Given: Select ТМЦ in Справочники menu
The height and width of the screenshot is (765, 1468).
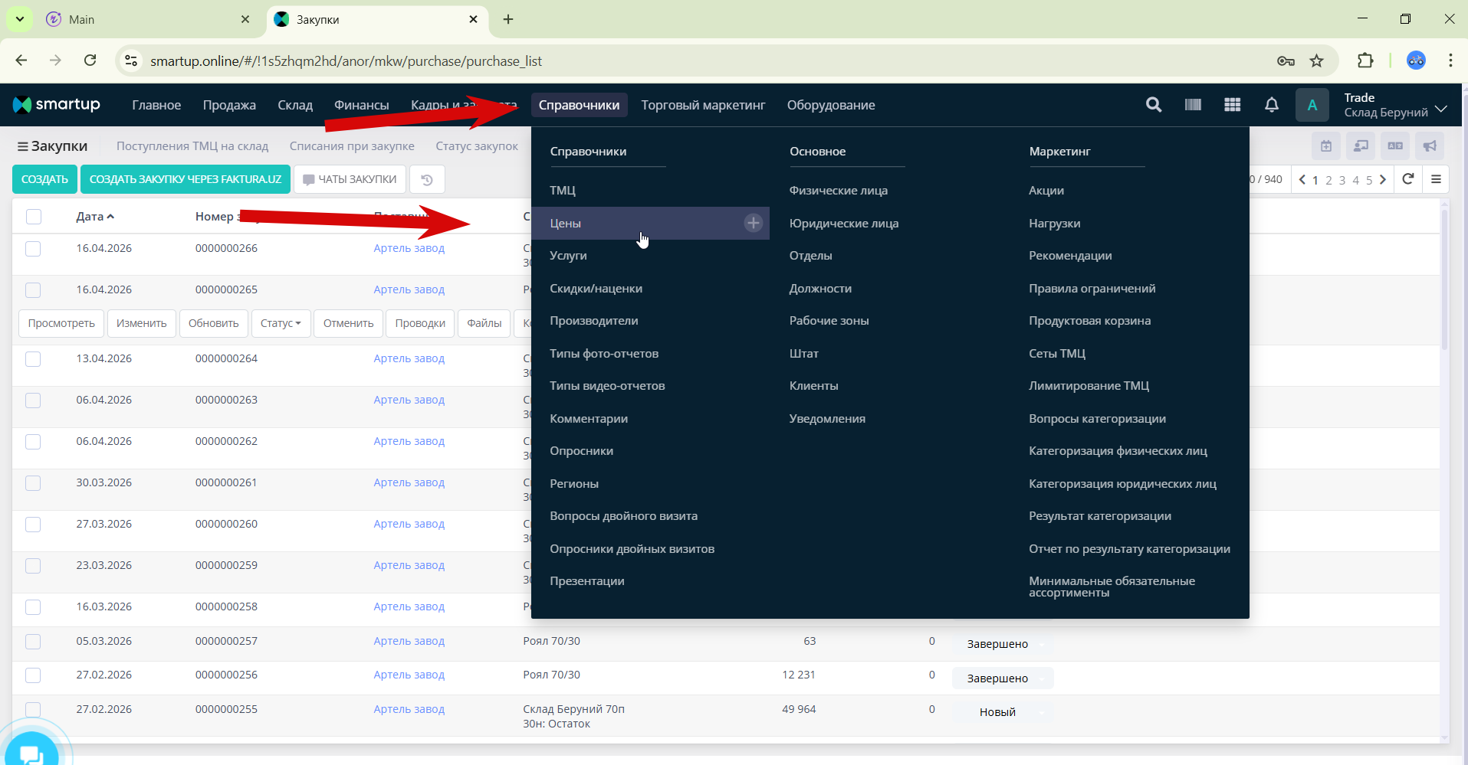Looking at the screenshot, I should [563, 191].
